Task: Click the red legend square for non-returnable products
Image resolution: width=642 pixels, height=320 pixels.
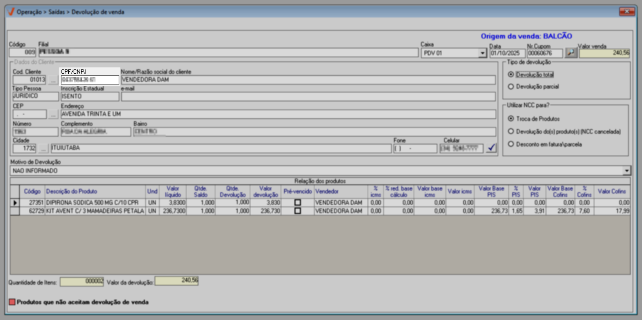Action: [x=12, y=302]
